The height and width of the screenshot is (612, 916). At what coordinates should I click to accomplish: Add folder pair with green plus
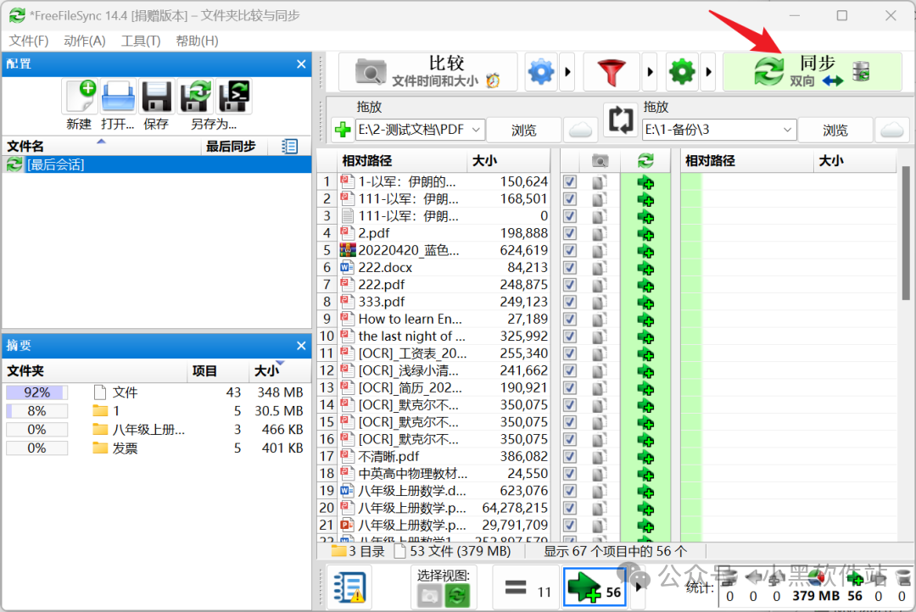point(343,130)
